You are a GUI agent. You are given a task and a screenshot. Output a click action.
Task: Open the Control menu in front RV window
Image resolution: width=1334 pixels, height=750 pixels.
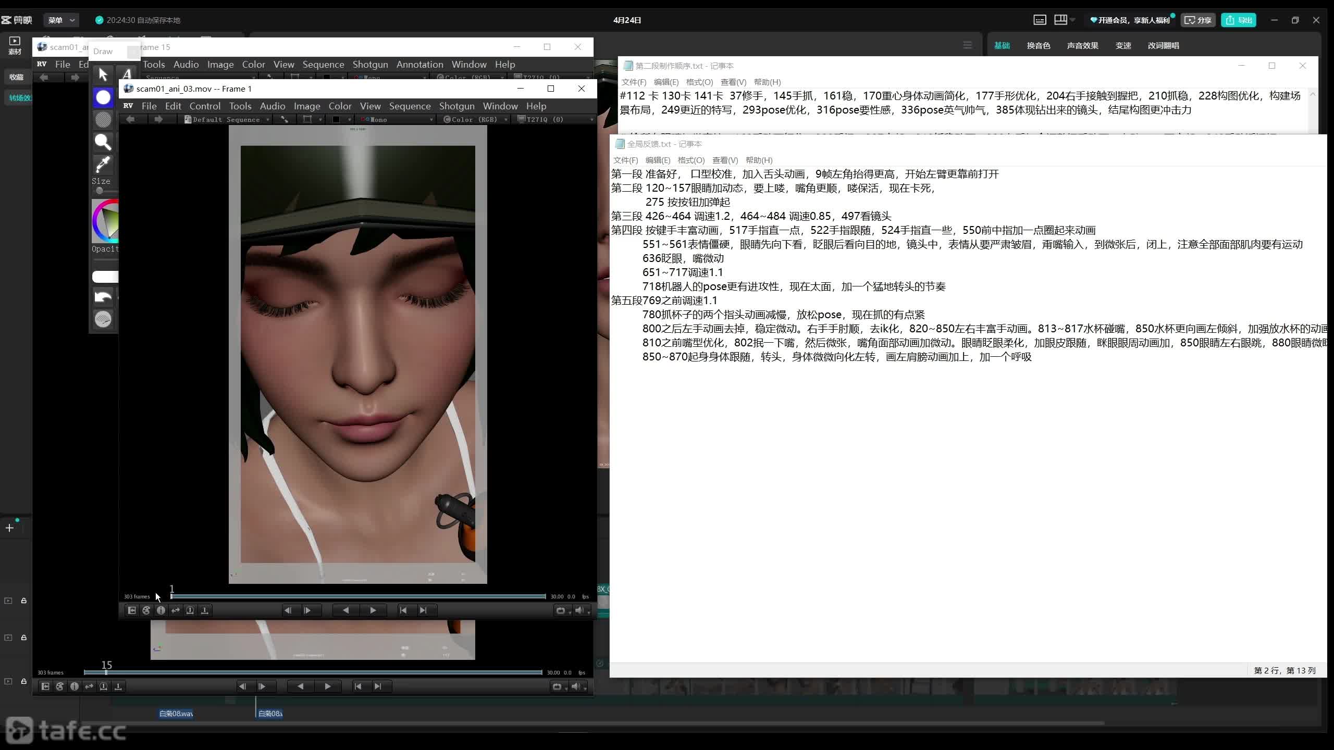pos(205,106)
